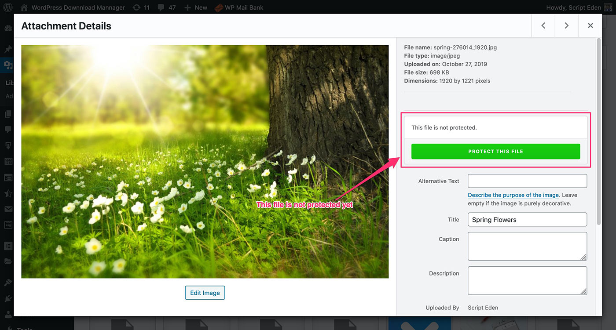Click the WordPress logo in the admin bar
Screen dimensions: 616x330
[x=7, y=7]
